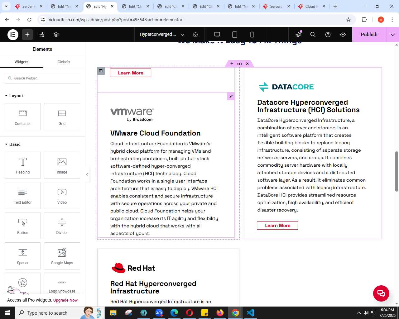Open Zoom from the taskbar

coord(159,313)
